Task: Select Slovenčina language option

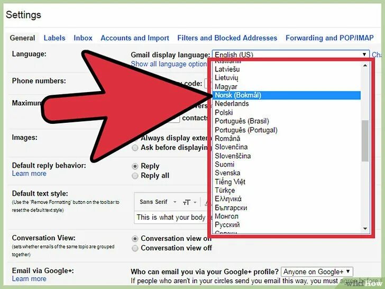Action: [x=286, y=147]
